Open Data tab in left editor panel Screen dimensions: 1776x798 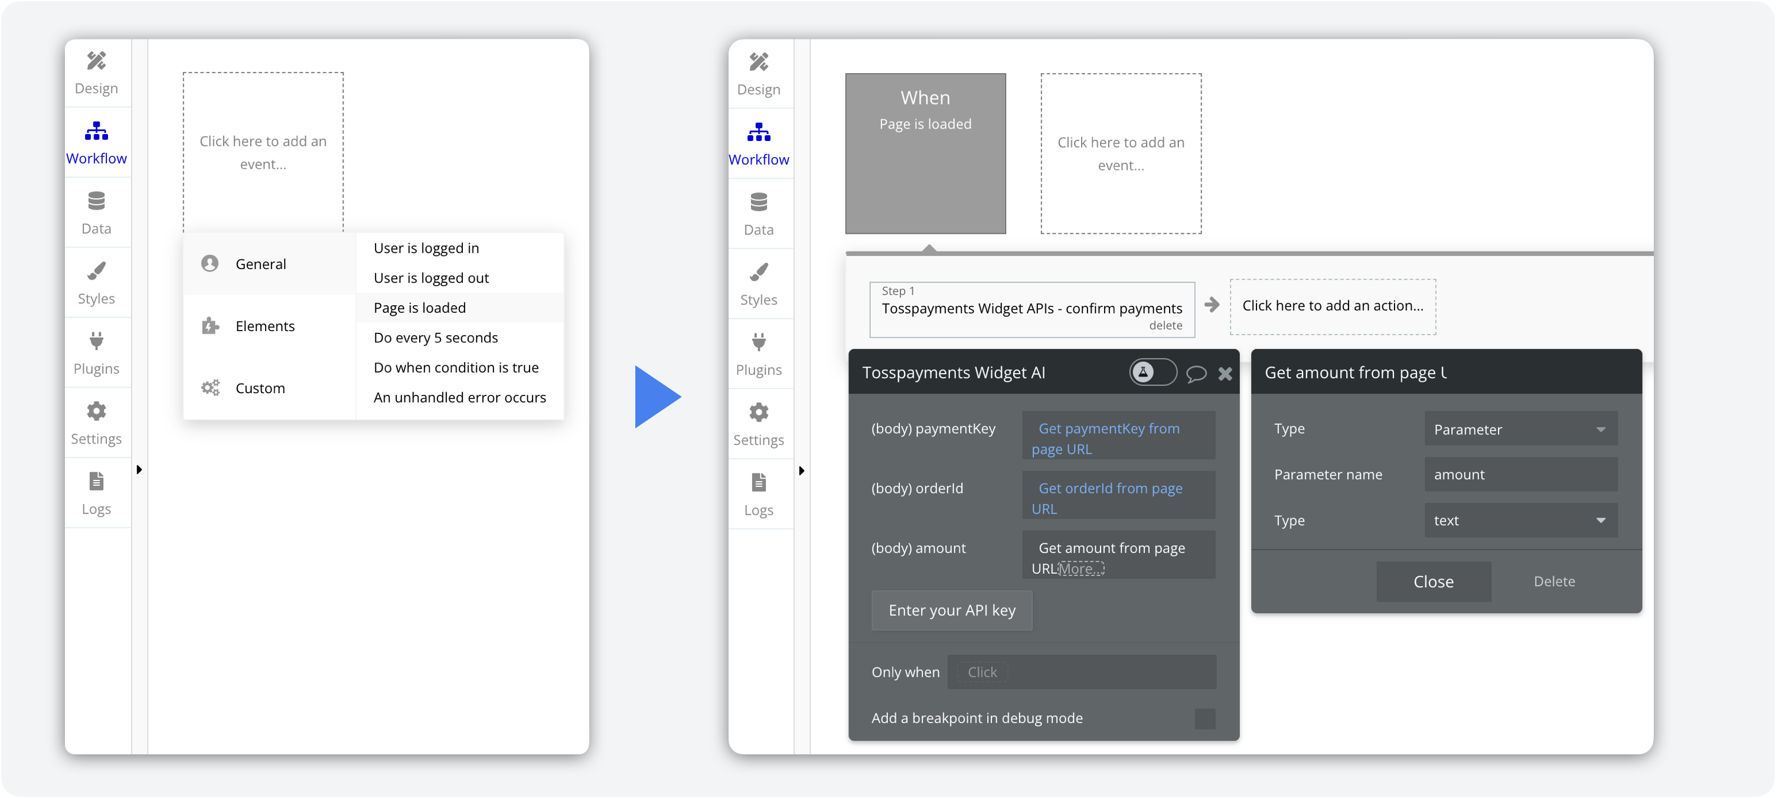[x=96, y=214]
